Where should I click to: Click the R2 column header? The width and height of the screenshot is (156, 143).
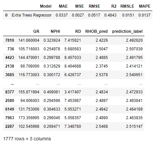(114, 6)
